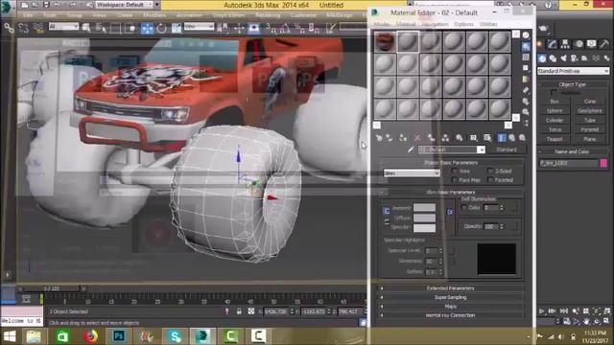Activate the Select and Rotate tool
The image size is (614, 345).
coord(161,28)
